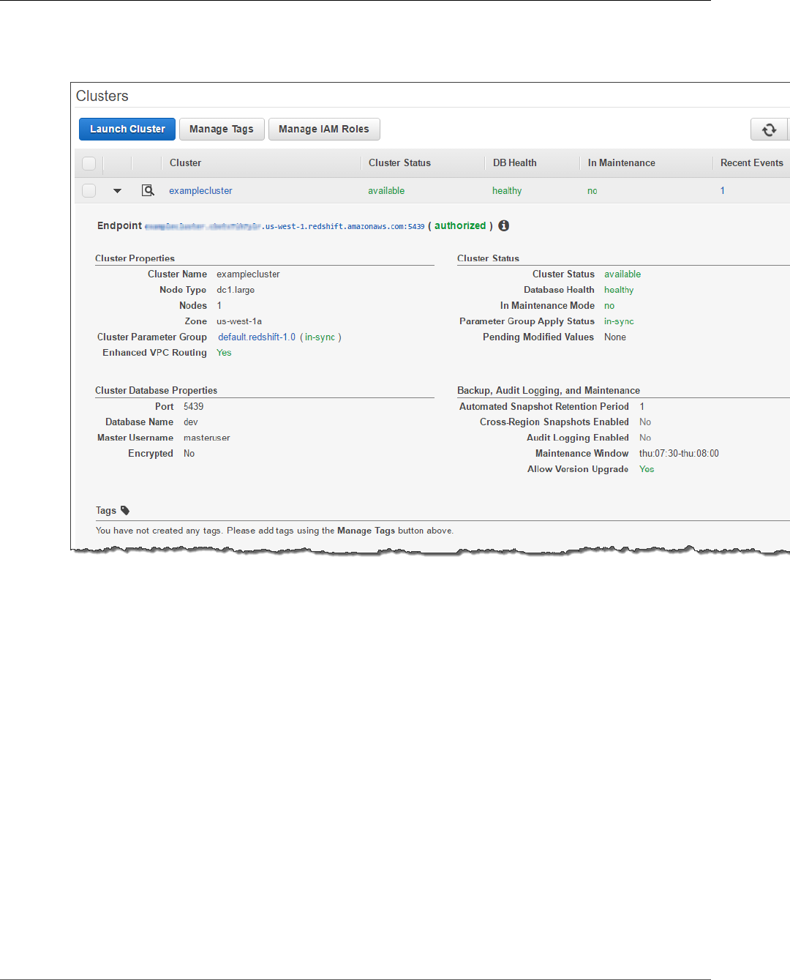Click the us-west-1a zone value
This screenshot has width=790, height=980.
coord(239,321)
